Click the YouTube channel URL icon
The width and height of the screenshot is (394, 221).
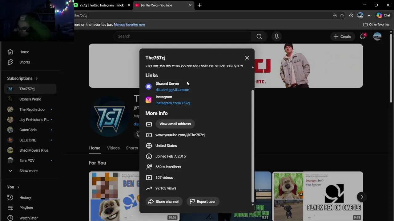(149, 135)
